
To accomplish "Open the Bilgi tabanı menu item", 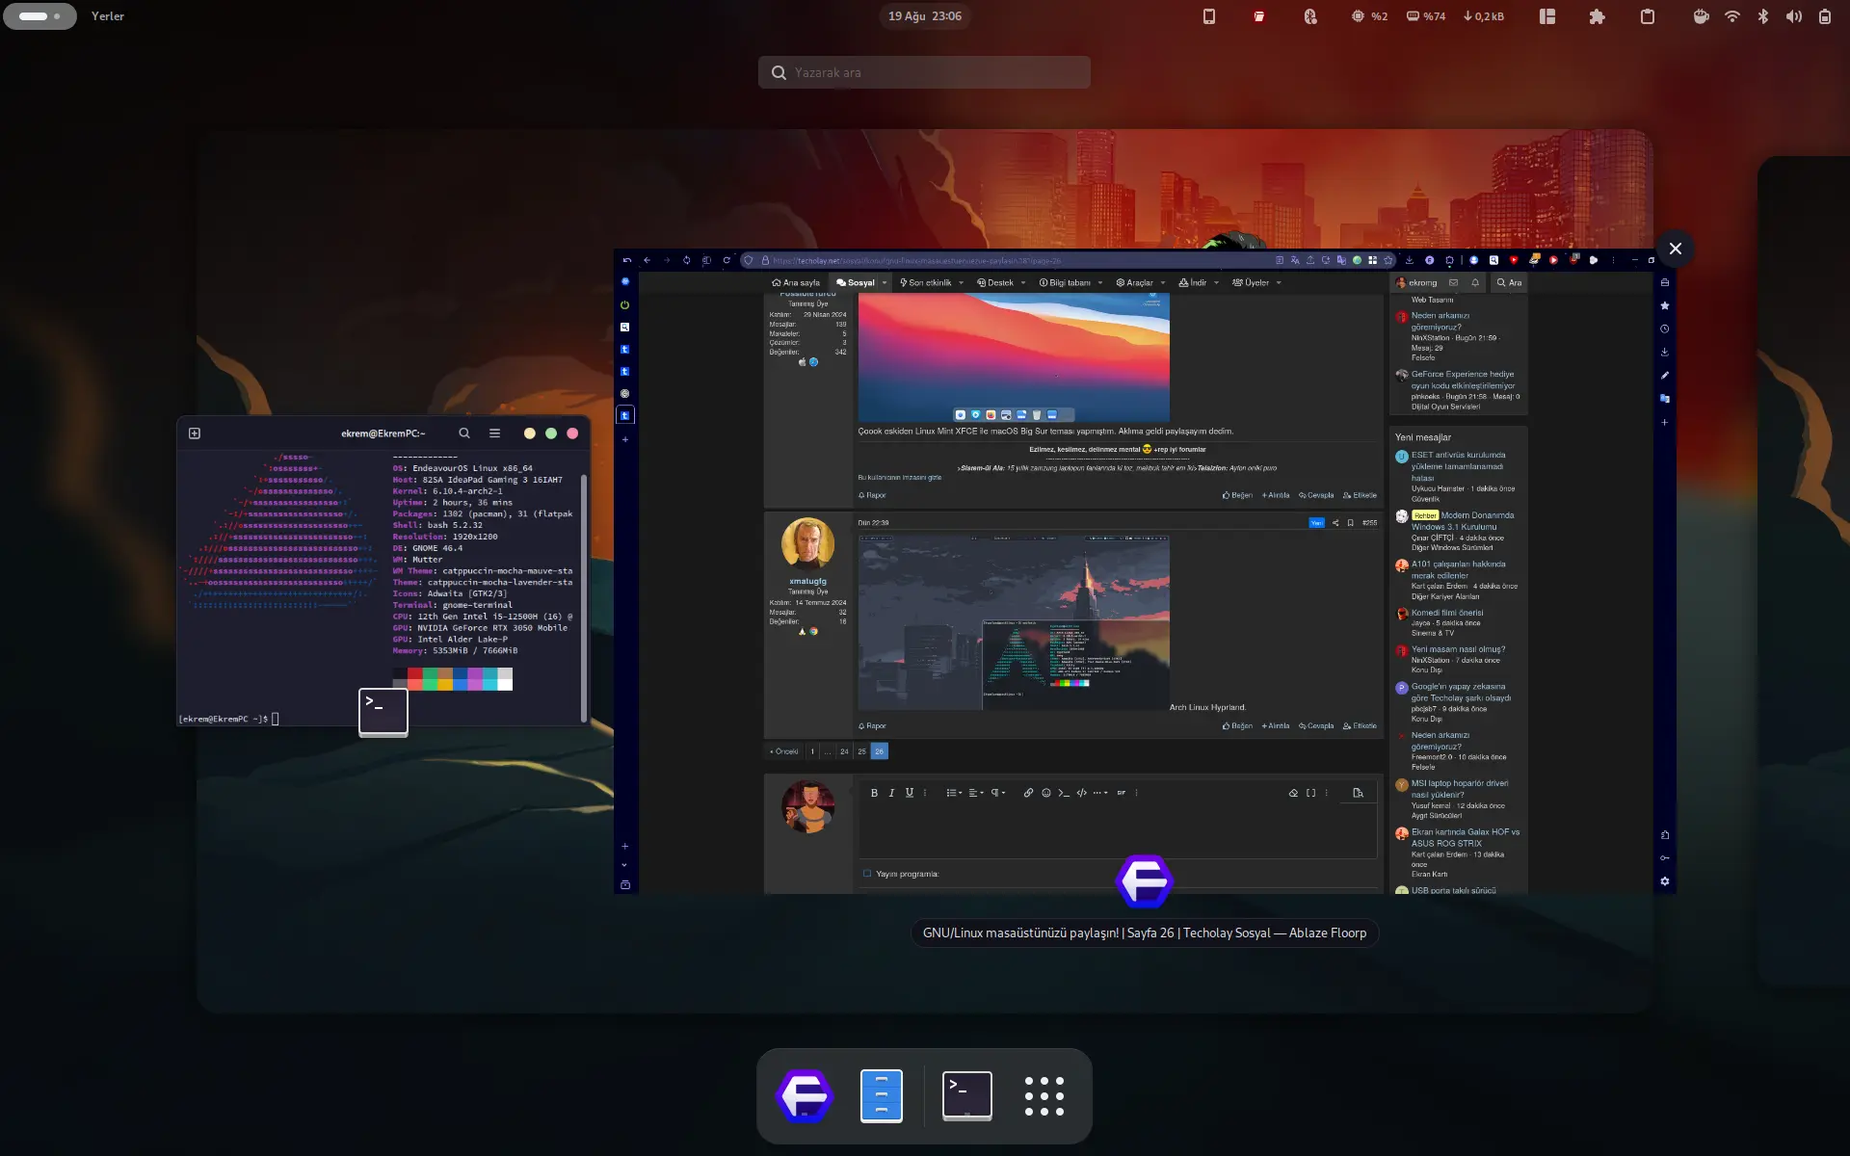I will point(1065,283).
